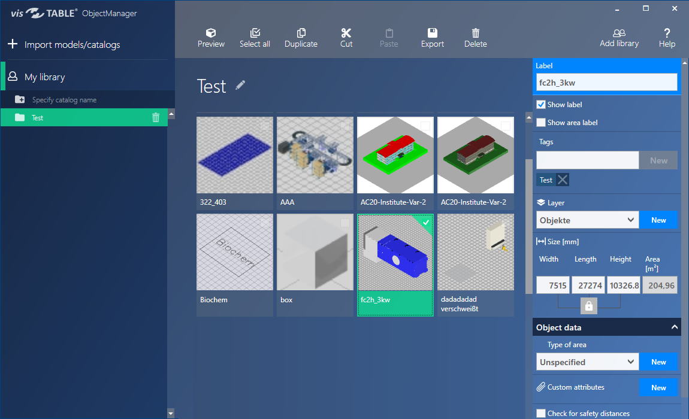689x419 pixels.
Task: Open Add library
Action: click(x=619, y=36)
